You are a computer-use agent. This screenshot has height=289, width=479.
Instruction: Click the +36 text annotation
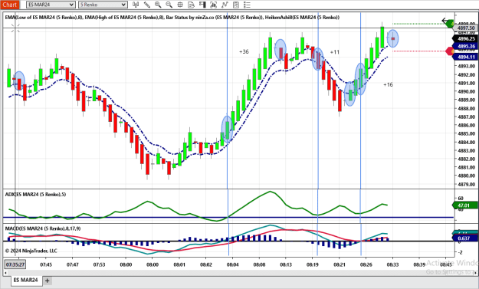coord(244,52)
